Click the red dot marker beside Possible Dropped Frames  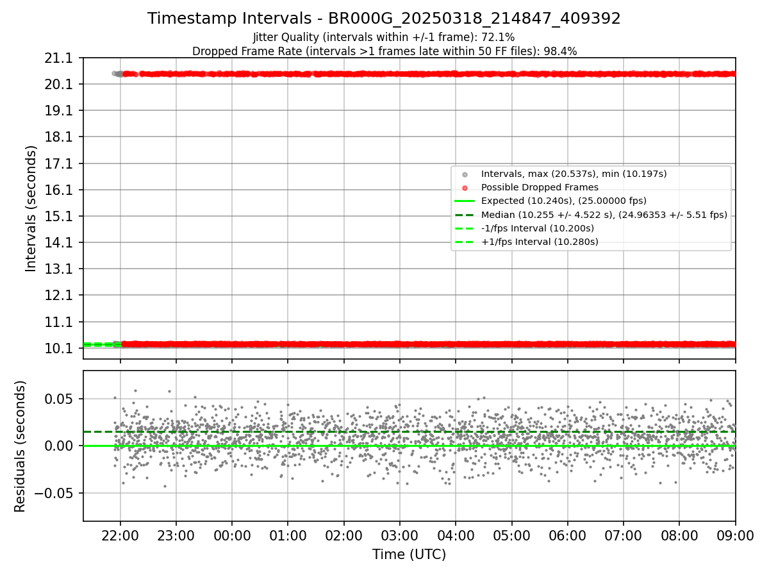pos(465,188)
